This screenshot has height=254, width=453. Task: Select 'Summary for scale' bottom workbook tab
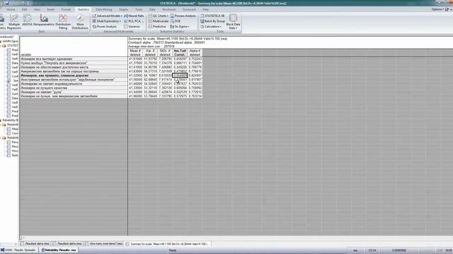[x=168, y=244]
